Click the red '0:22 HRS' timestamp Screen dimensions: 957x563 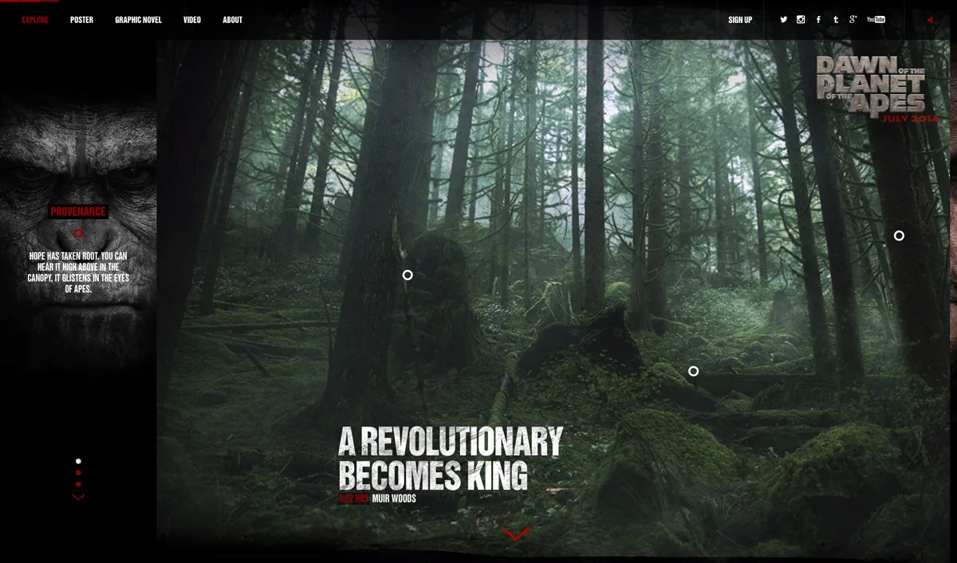(354, 499)
